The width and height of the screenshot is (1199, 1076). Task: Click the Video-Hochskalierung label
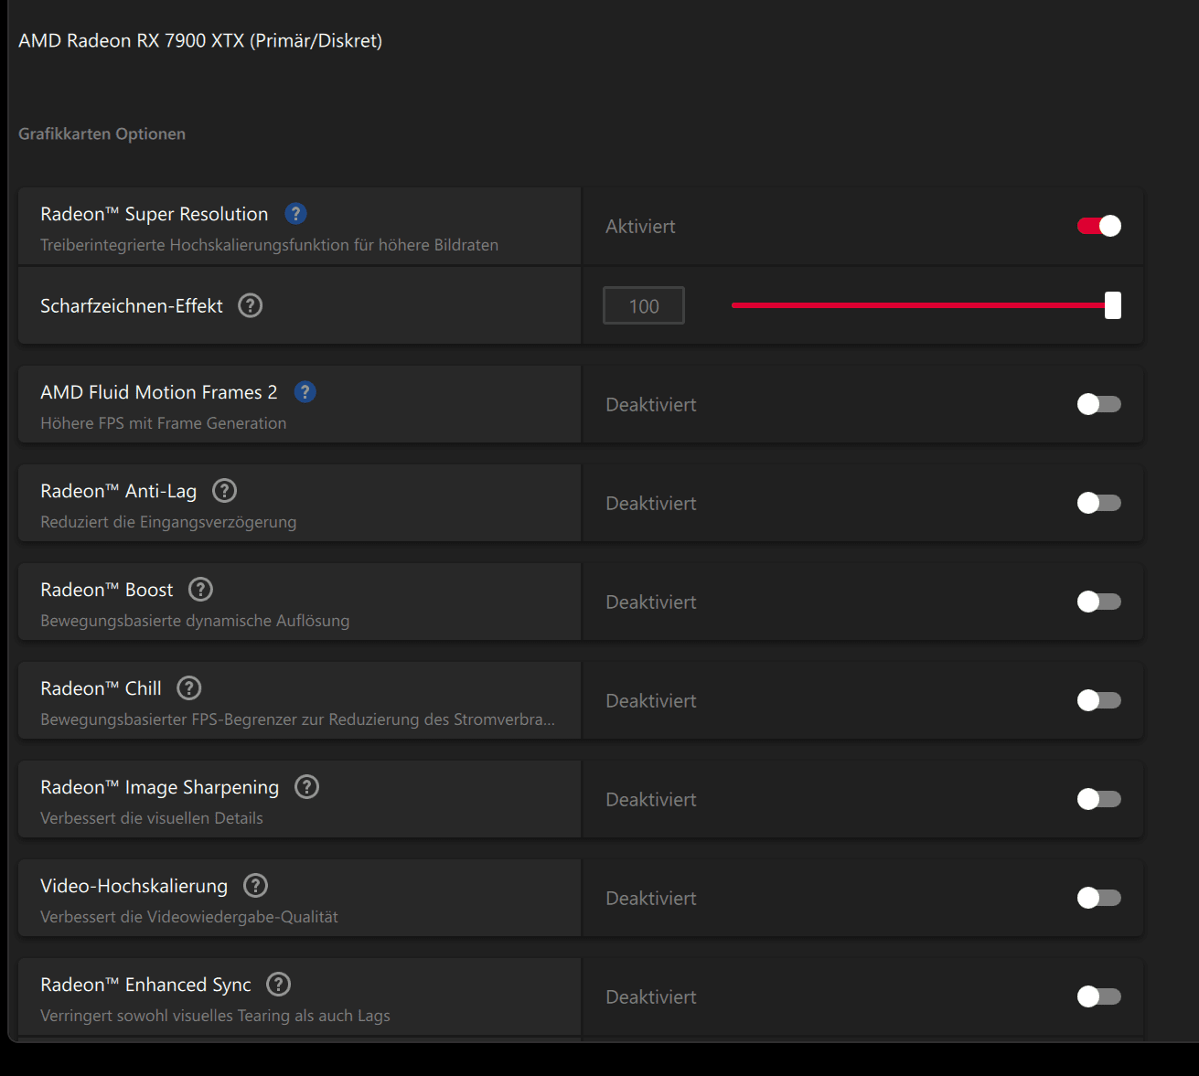[x=134, y=887]
